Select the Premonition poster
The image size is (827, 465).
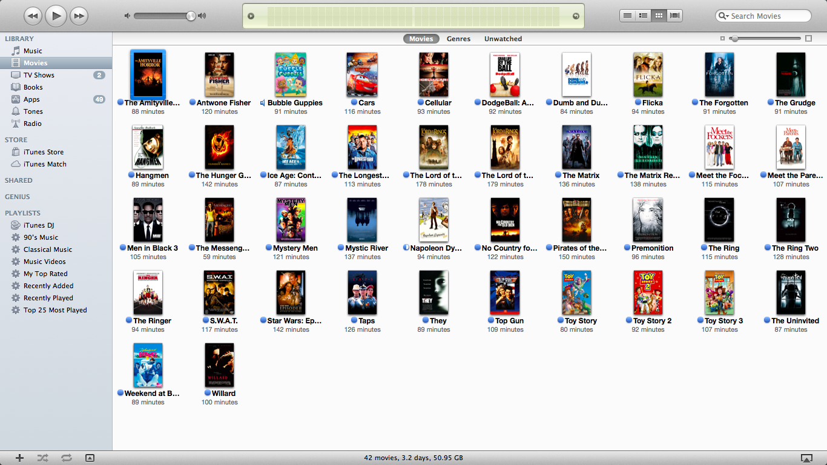click(648, 220)
